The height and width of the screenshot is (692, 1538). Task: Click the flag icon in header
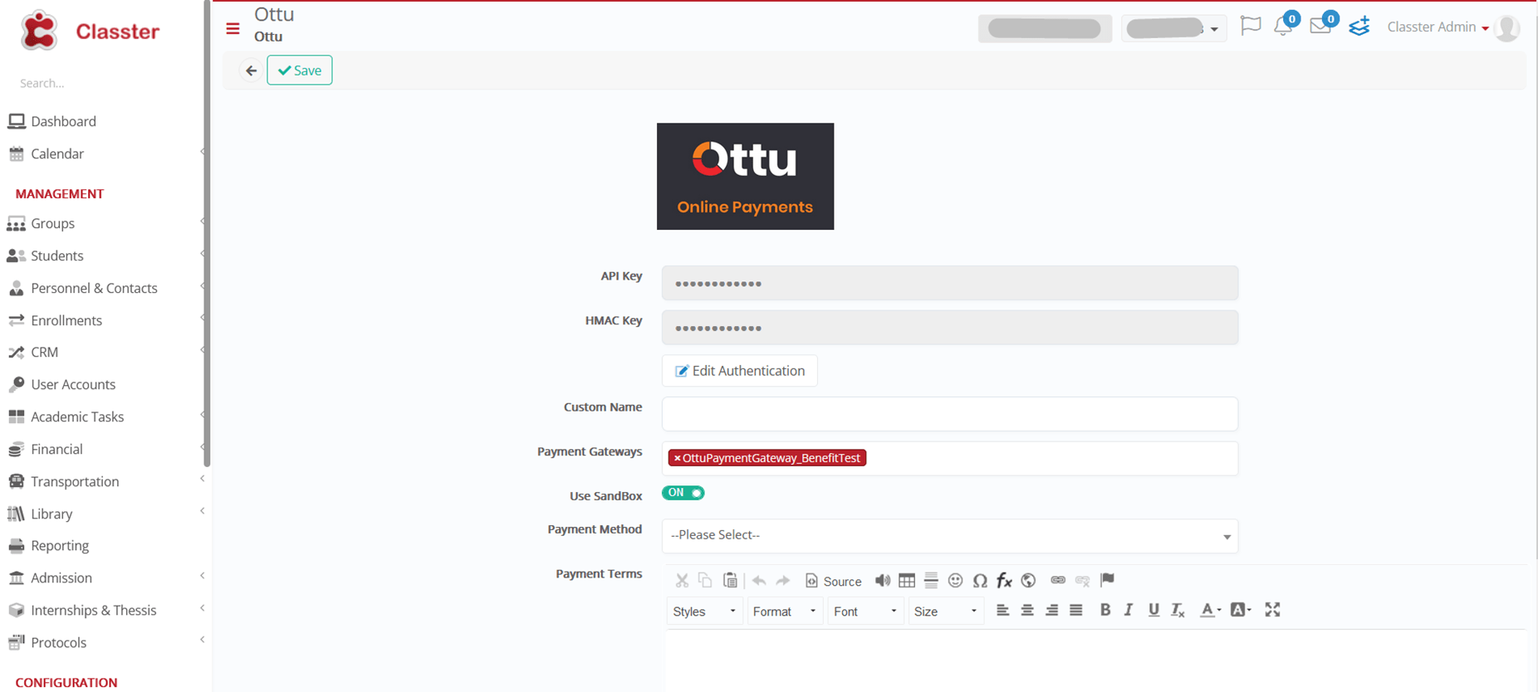1250,26
